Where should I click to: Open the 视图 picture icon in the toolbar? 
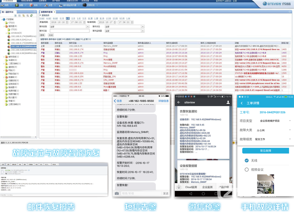point(3,5)
